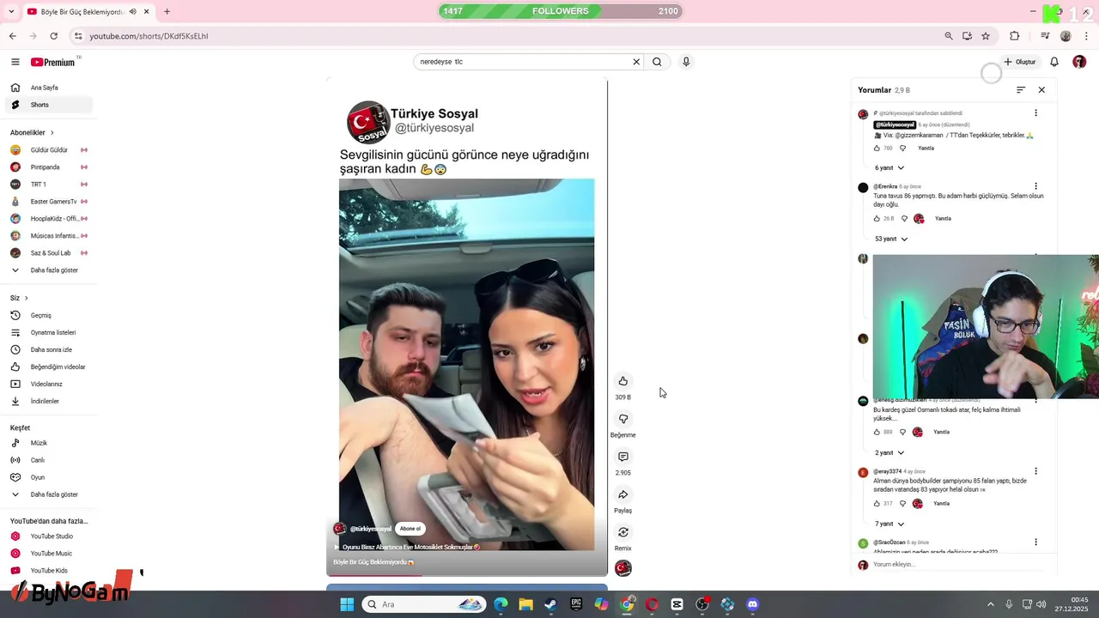
Task: Reply to pinned comment with Yanıtla
Action: (926, 148)
